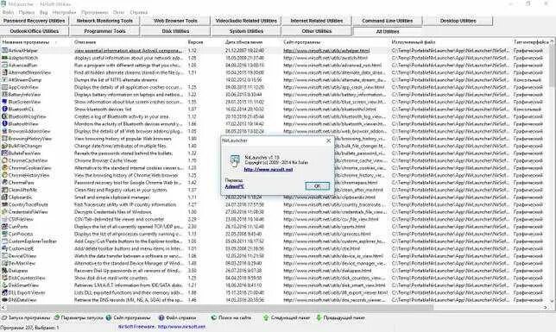Click the AdapterWatch row icon
Screen dimensions: 556x332
click(x=4, y=58)
